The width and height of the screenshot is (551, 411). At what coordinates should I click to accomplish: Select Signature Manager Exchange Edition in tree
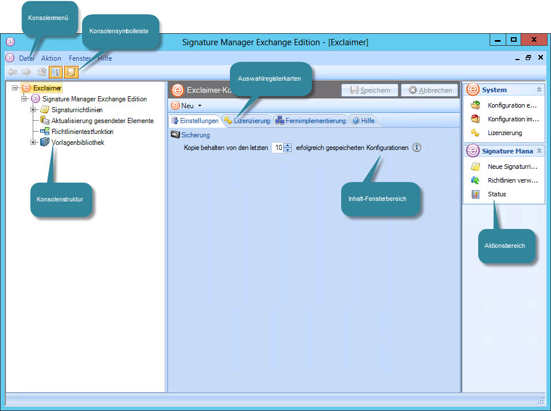pyautogui.click(x=95, y=99)
